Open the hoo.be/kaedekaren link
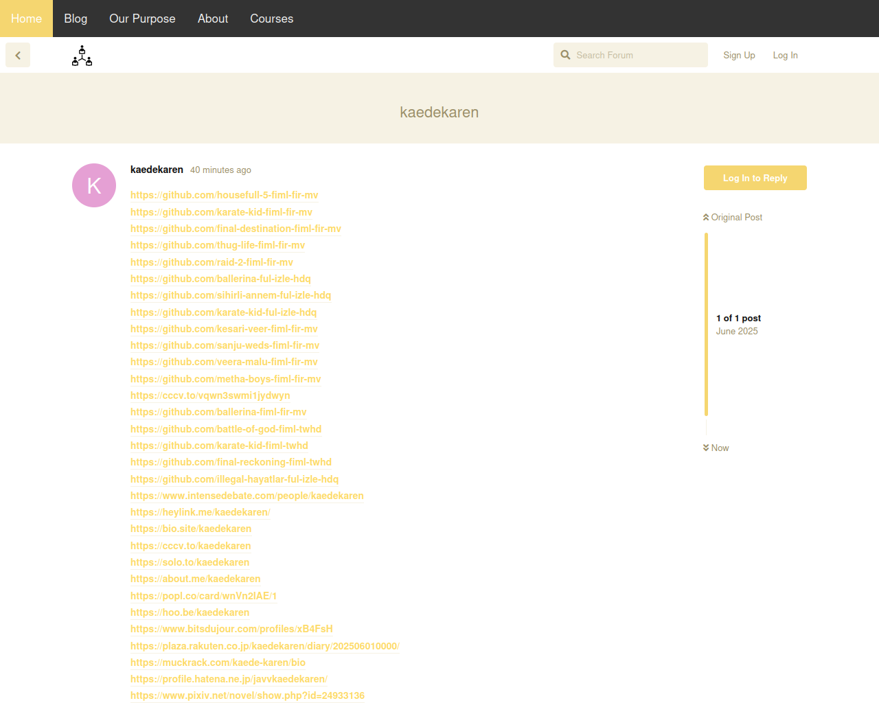Screen dimensions: 879x703 [x=190, y=612]
